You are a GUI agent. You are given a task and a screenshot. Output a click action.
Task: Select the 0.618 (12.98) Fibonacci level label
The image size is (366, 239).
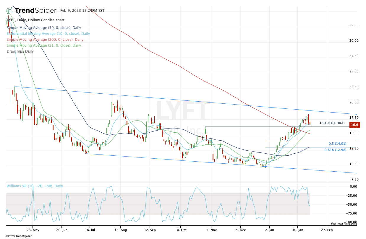coord(335,150)
